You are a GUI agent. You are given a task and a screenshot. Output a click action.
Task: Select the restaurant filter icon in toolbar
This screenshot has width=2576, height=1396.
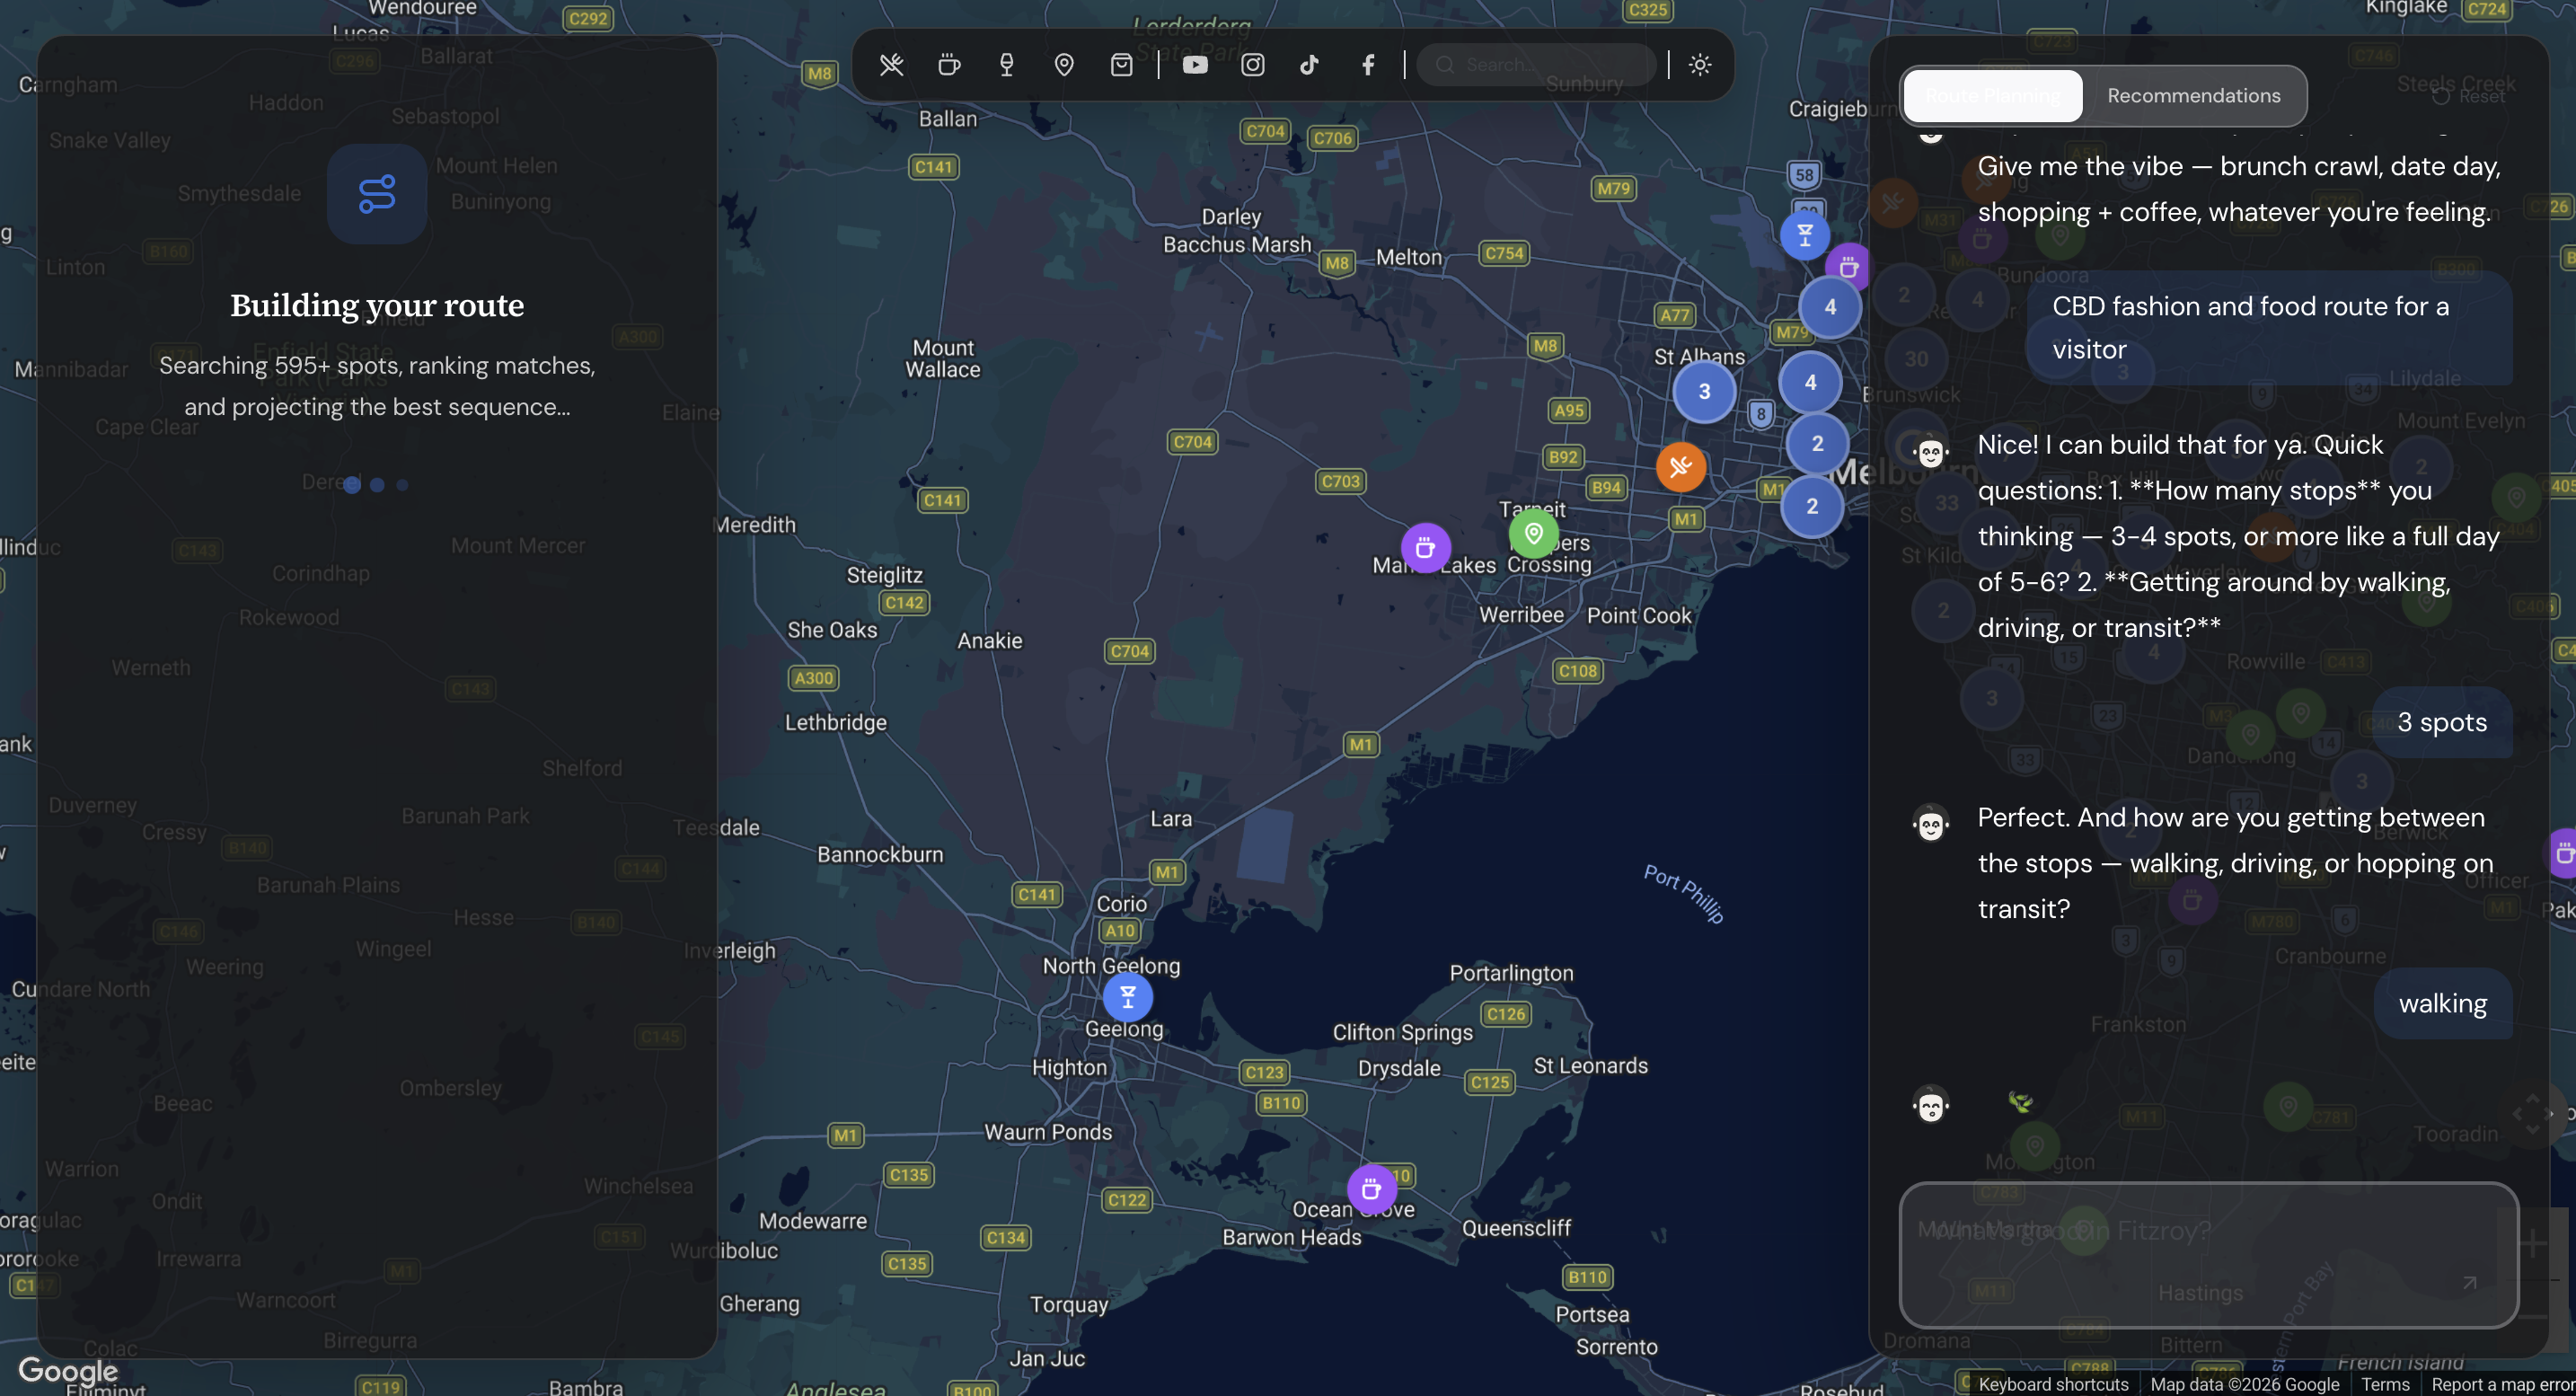tap(891, 65)
